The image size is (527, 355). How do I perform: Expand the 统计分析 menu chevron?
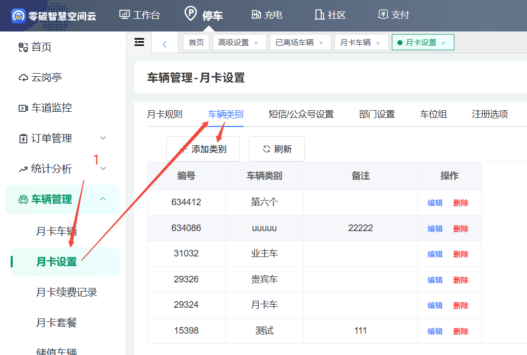[x=103, y=168]
